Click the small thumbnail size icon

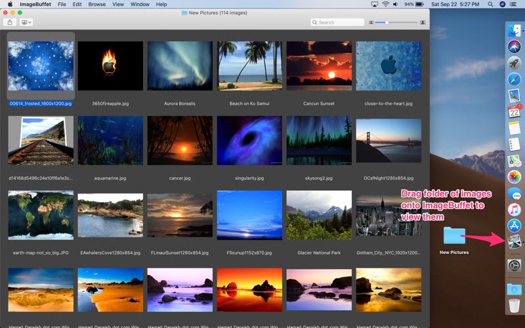coord(371,22)
